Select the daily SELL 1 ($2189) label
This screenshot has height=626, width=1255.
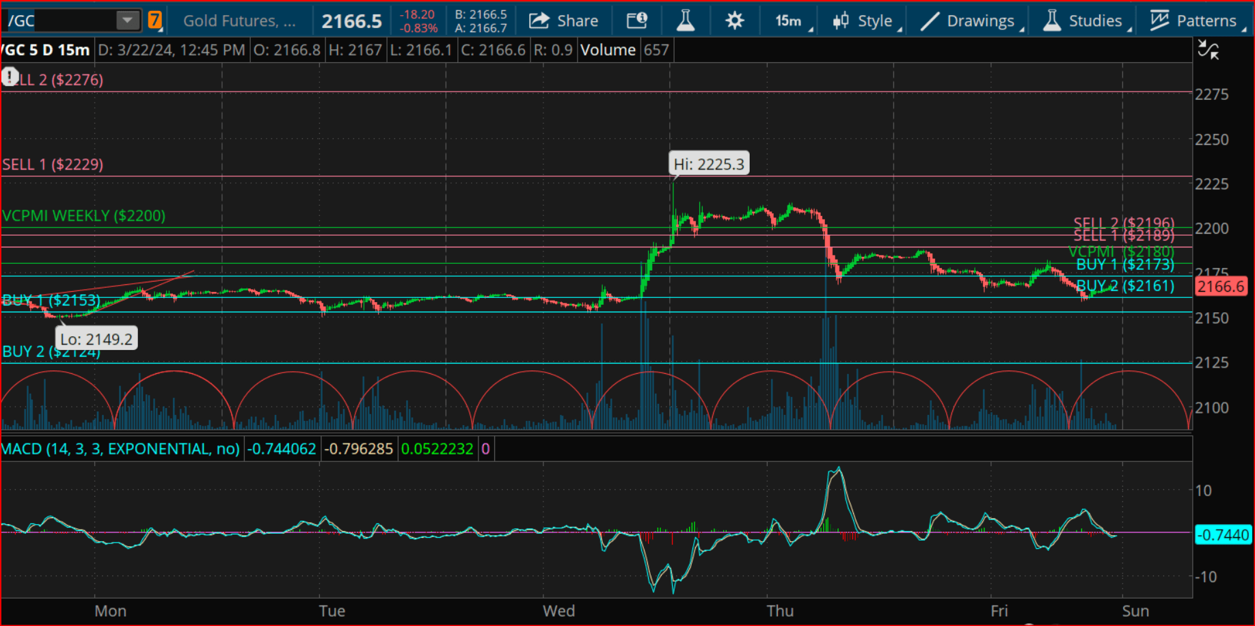pyautogui.click(x=1124, y=236)
